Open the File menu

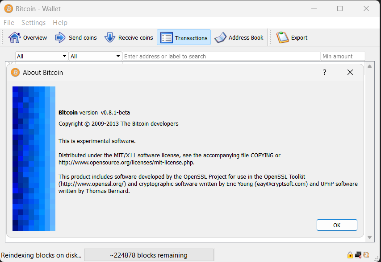[x=8, y=22]
